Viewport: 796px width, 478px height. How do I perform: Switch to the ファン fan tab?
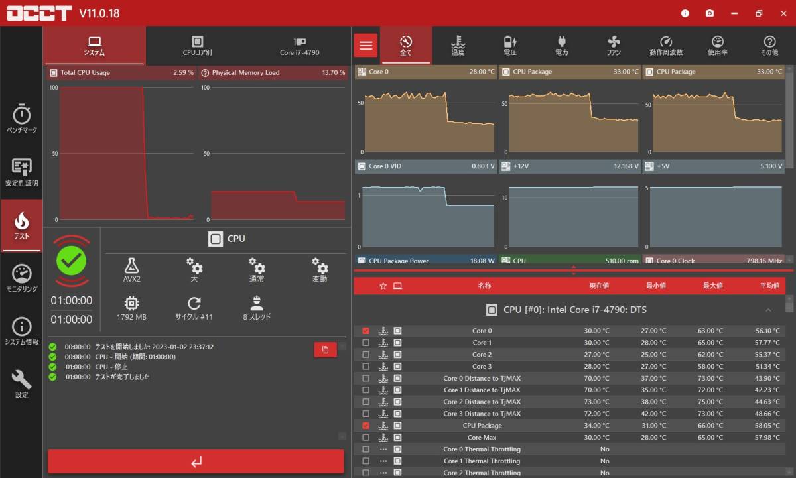tap(614, 45)
